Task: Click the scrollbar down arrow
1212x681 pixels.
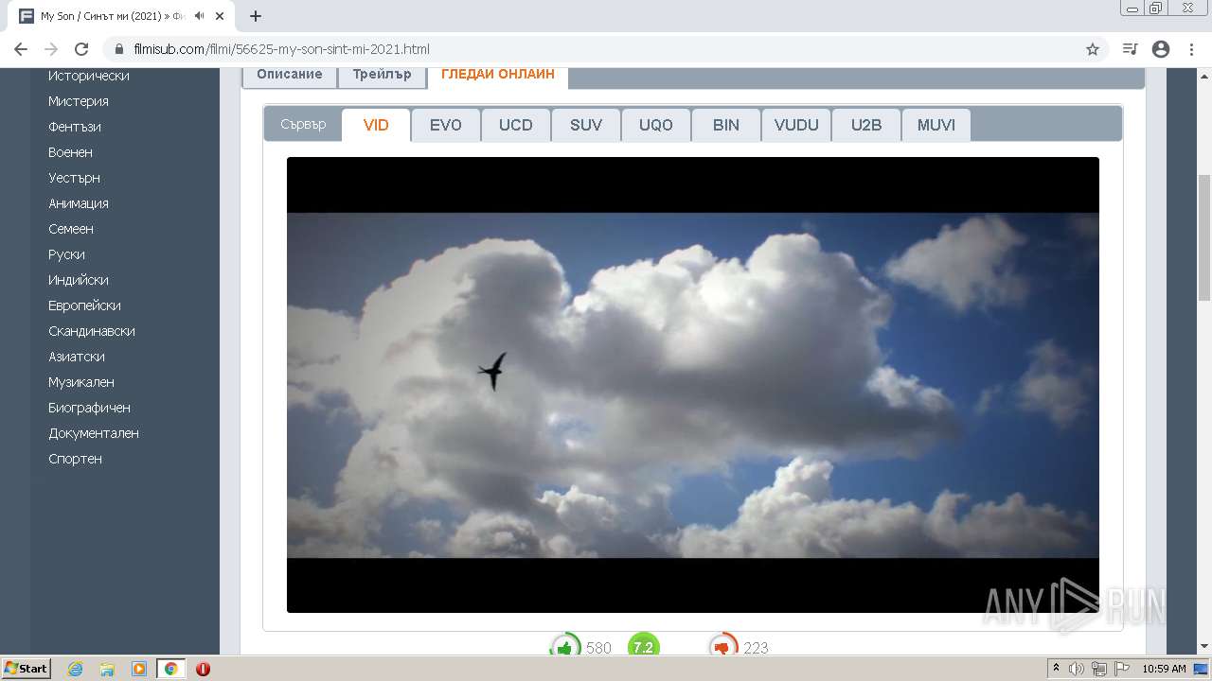Action: pos(1204,647)
